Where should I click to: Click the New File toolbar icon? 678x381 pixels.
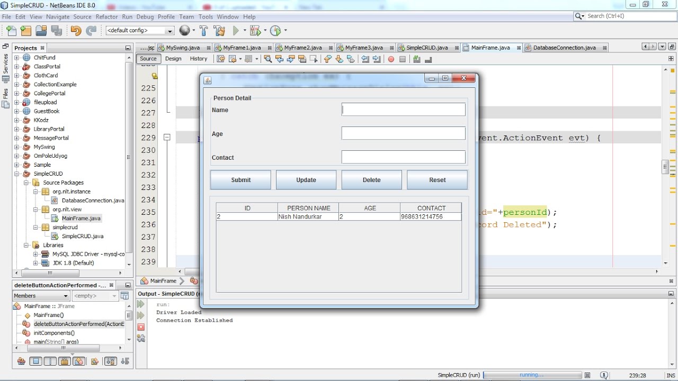(x=11, y=31)
